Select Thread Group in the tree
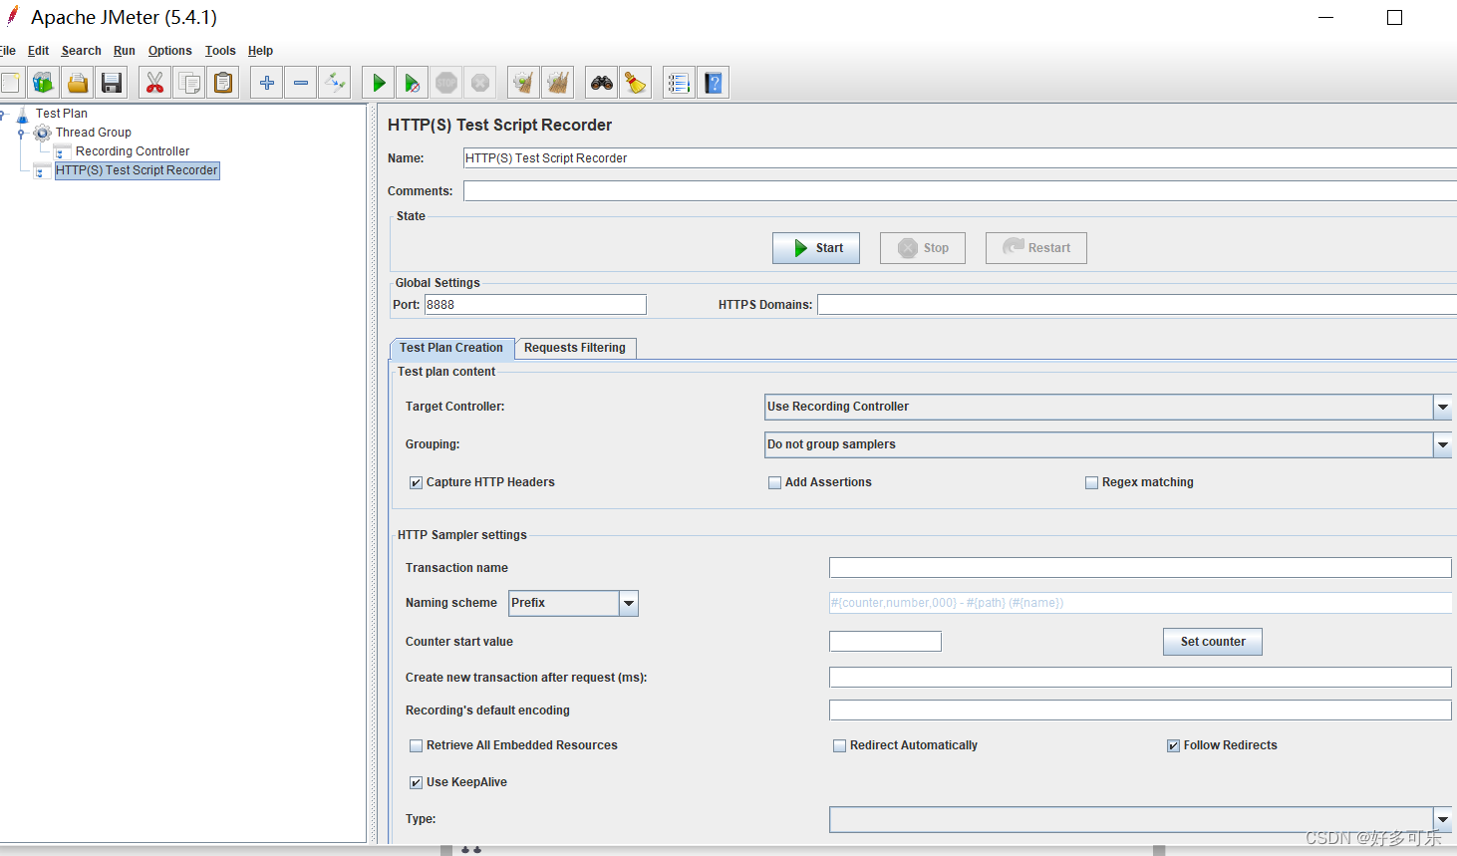Image resolution: width=1457 pixels, height=856 pixels. tap(93, 133)
